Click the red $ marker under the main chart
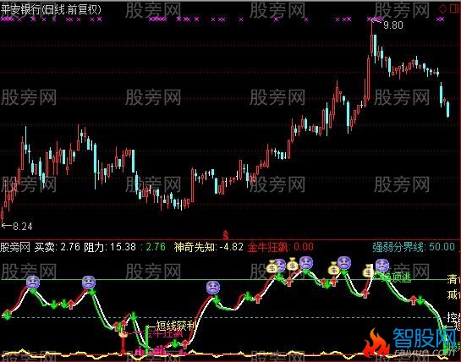The height and width of the screenshot is (362, 461). 226,235
